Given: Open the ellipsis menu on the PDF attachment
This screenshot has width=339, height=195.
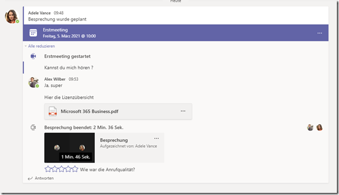Looking at the screenshot, I should click(183, 111).
